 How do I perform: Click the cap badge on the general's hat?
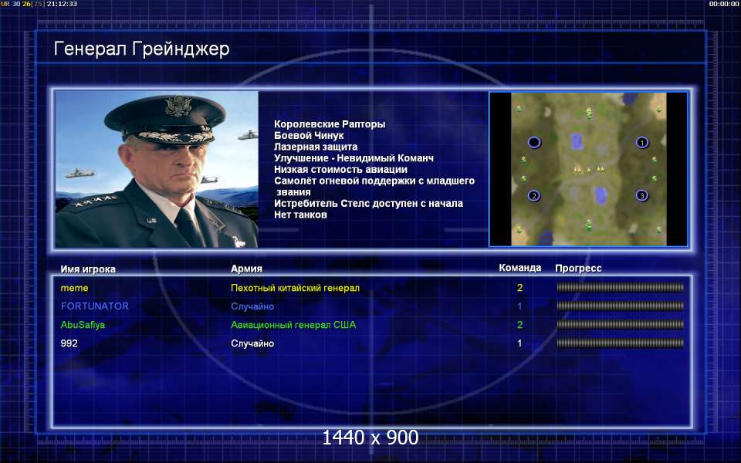(x=178, y=106)
